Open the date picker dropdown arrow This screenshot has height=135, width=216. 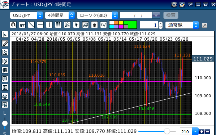(x=156, y=15)
